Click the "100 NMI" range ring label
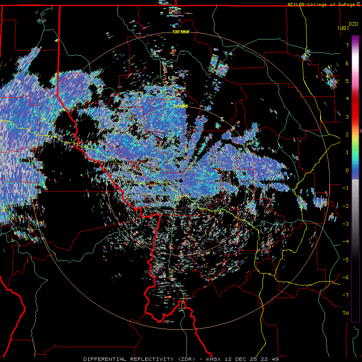362x362 pixels. 181,32
